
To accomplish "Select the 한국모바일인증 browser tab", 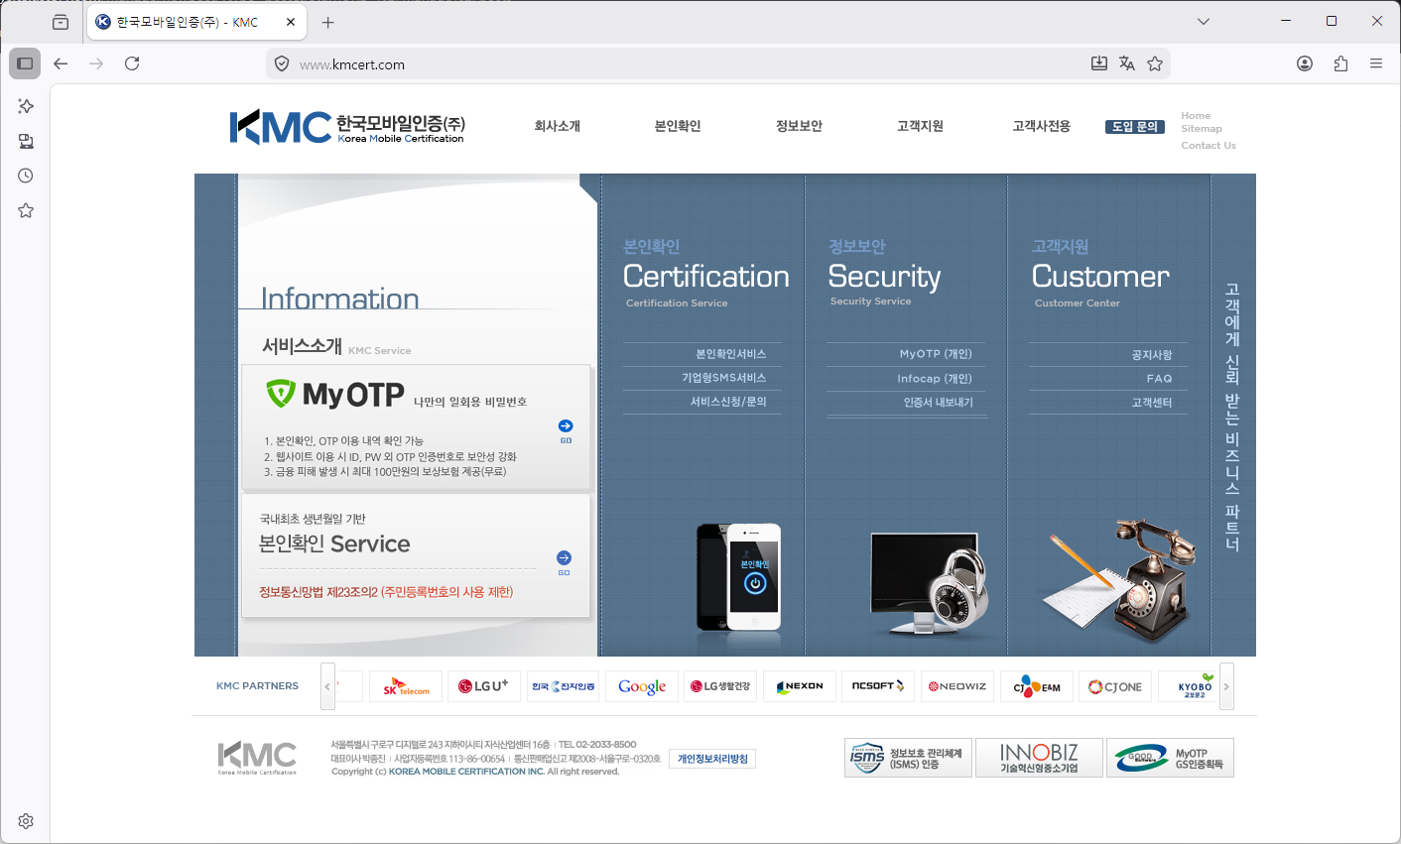I will pos(196,22).
